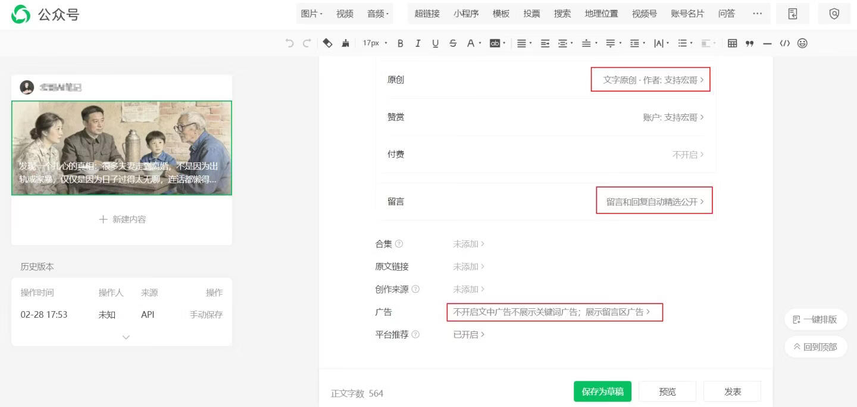Open 留言和回复自动精选公开 settings
Image resolution: width=857 pixels, height=407 pixels.
[653, 201]
